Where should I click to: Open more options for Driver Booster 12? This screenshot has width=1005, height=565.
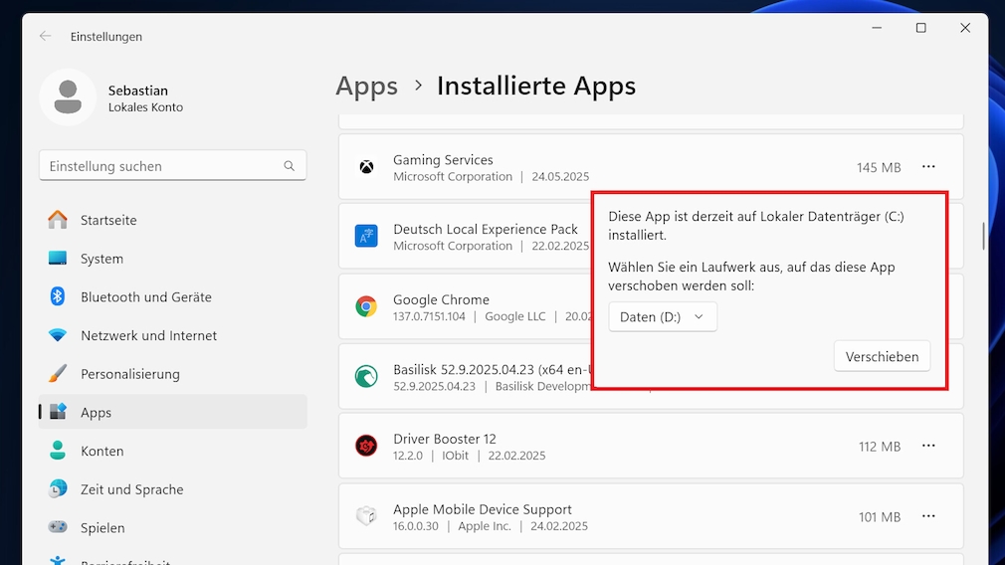point(928,447)
